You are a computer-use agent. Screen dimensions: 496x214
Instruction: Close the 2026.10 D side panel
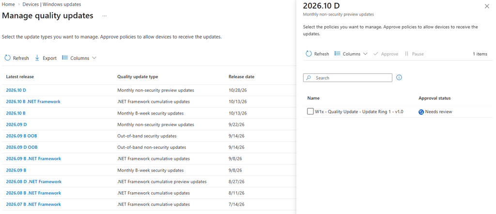coord(487,6)
